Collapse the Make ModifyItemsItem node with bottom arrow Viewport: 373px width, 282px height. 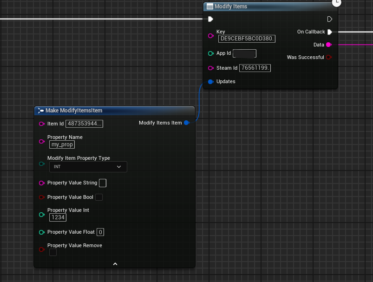point(115,264)
